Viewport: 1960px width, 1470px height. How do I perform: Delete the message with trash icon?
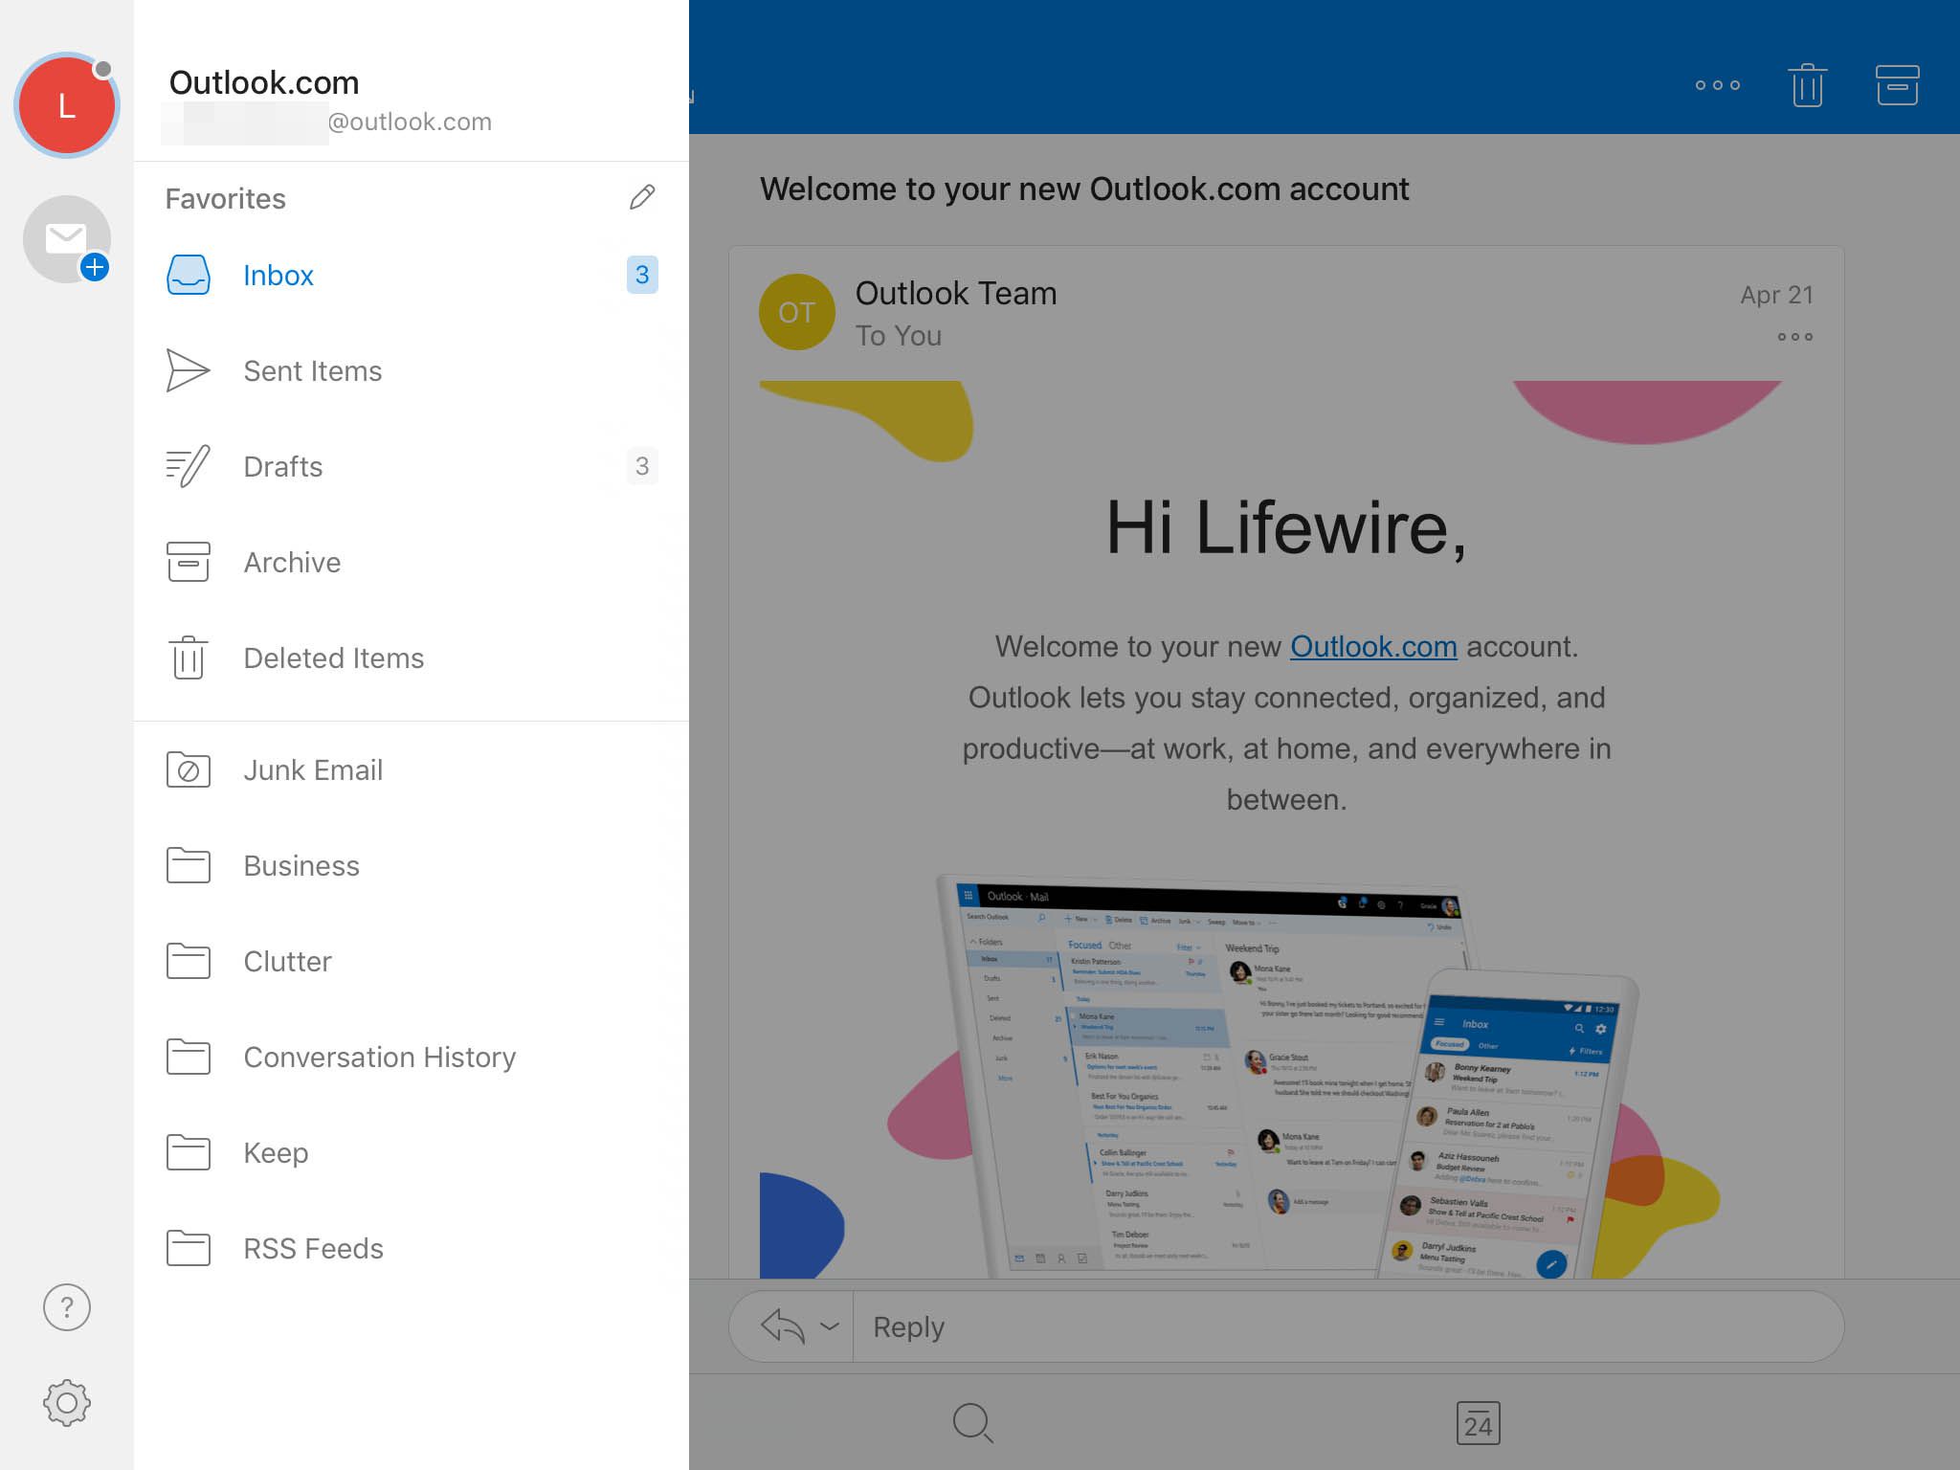1807,85
